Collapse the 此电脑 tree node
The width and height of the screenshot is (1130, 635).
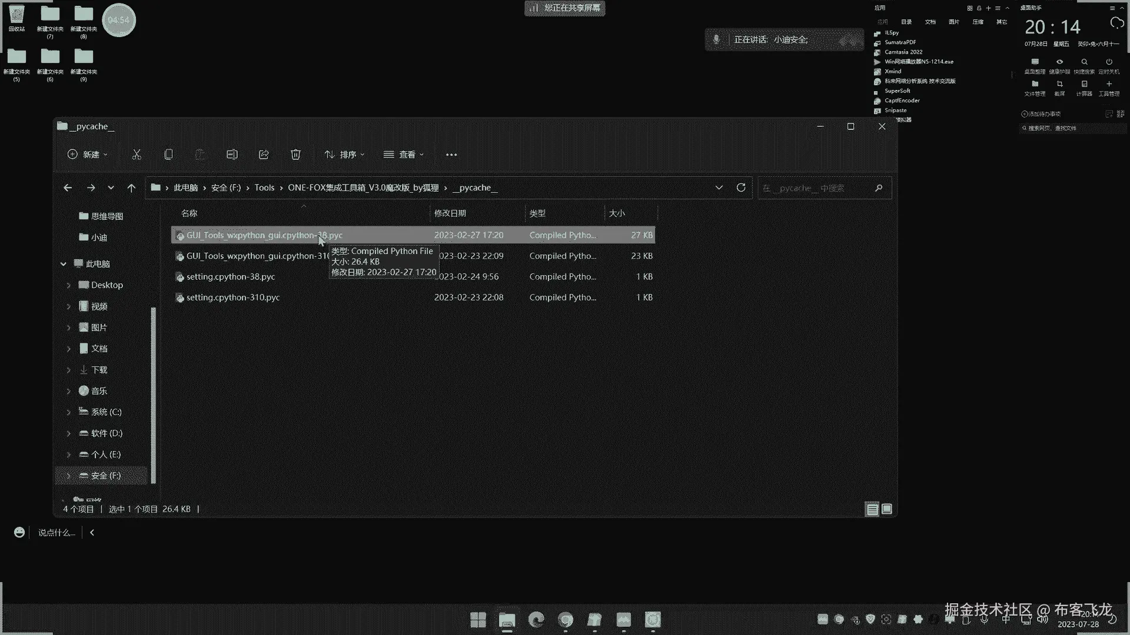tap(64, 265)
